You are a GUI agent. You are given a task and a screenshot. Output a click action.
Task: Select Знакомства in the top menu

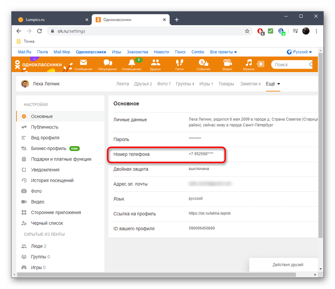point(137,52)
